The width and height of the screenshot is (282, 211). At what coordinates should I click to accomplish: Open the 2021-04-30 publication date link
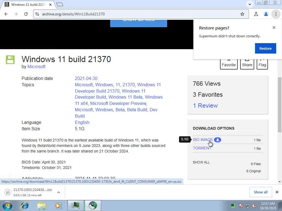[x=86, y=78]
